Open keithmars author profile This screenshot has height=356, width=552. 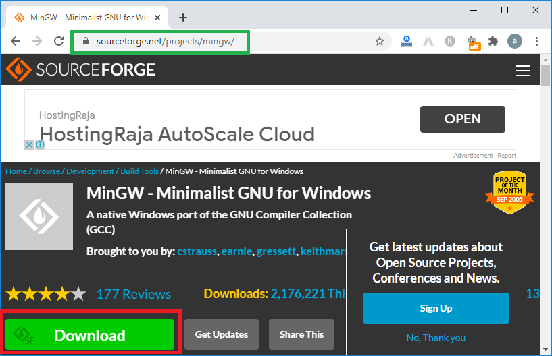pos(323,251)
